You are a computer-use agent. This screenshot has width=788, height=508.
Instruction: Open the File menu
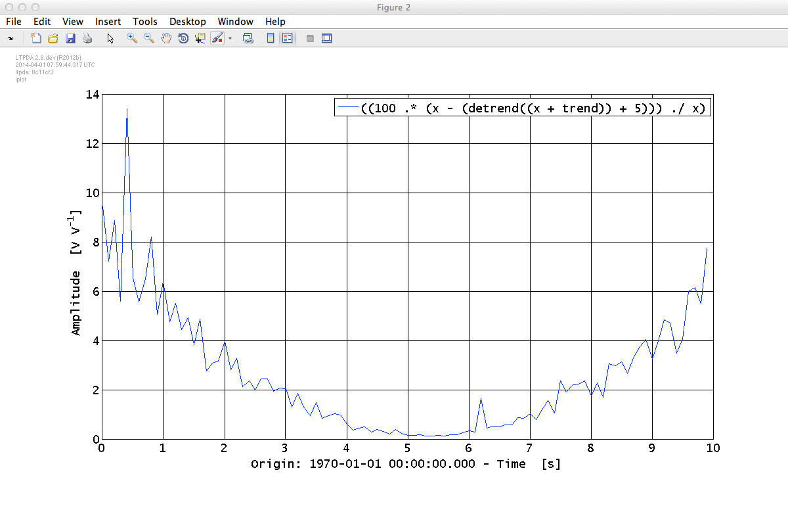[x=13, y=22]
